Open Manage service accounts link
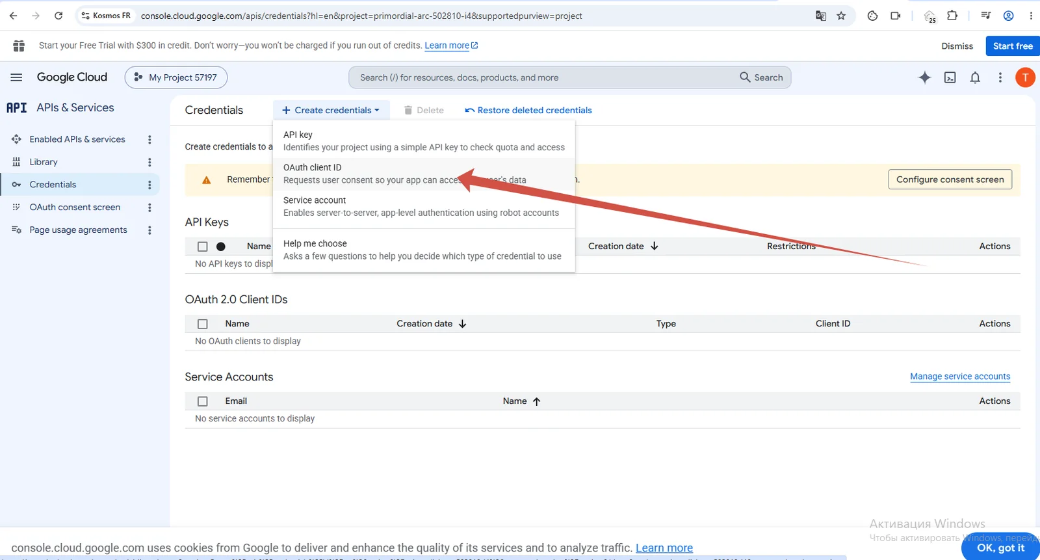 pos(960,377)
